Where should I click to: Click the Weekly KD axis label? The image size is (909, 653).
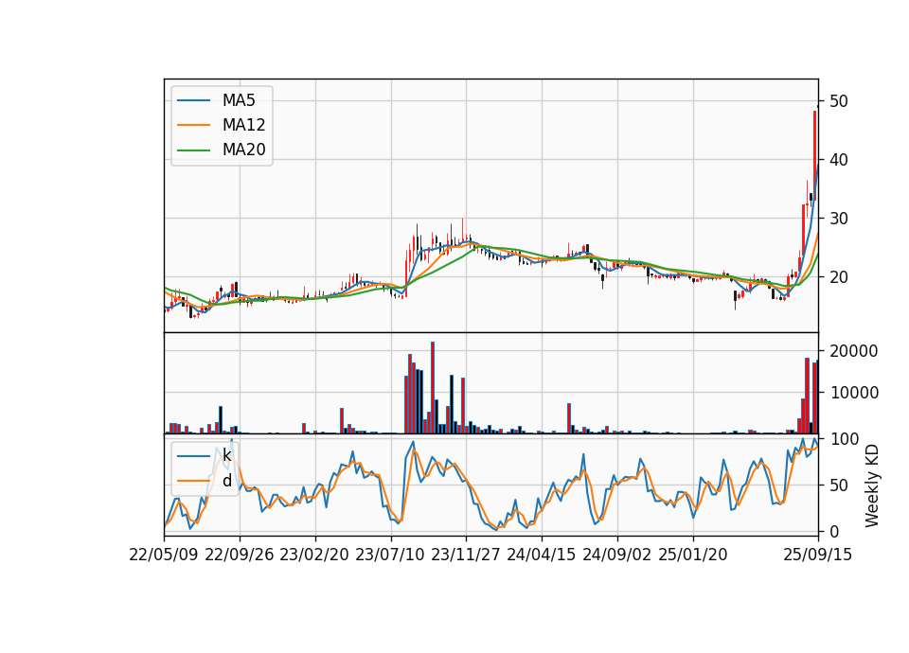(x=871, y=485)
